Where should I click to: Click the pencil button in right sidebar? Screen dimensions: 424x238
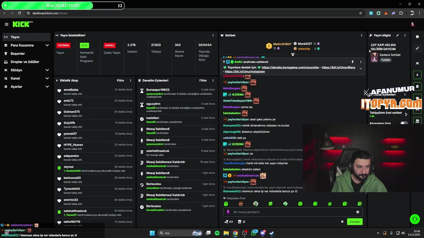[417, 48]
